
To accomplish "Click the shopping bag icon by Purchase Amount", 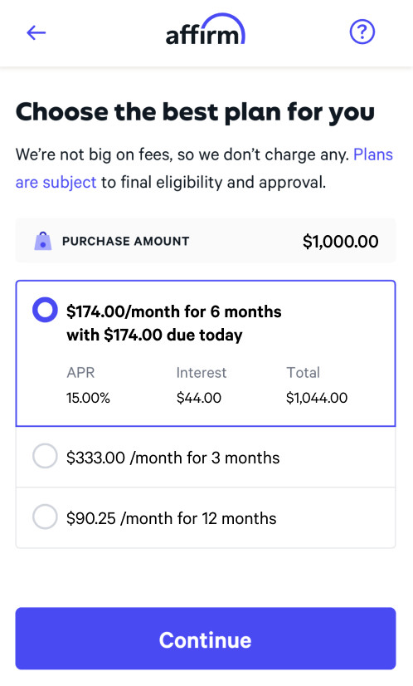I will (x=43, y=241).
